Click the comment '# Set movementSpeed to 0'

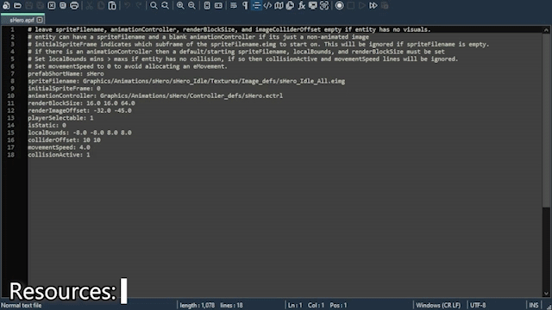128,66
